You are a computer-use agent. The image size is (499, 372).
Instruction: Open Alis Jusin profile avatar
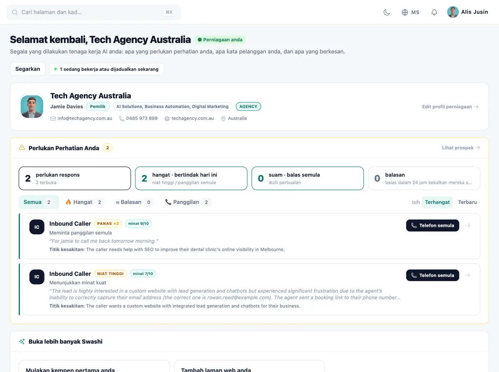pos(453,12)
